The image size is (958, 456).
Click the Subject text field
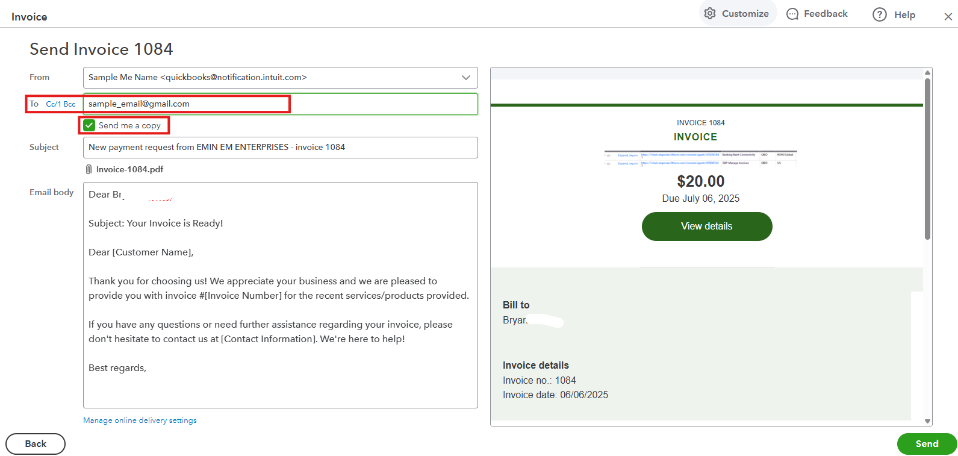coord(280,148)
